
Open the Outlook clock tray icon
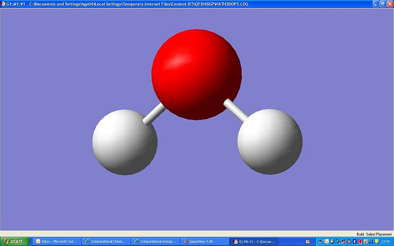(x=327, y=242)
